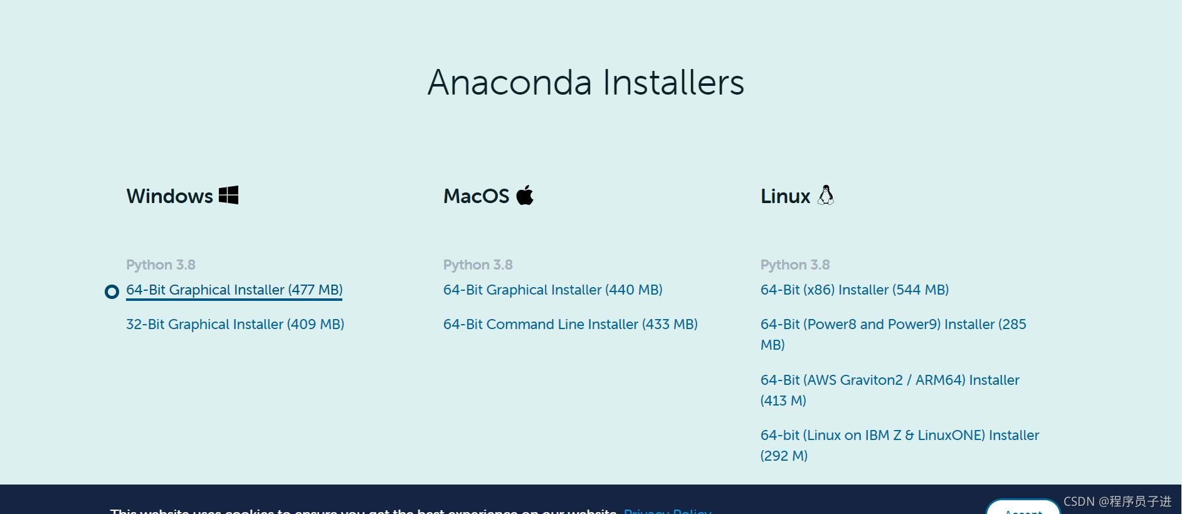Screen dimensions: 1182x514
Task: Click the Anaconda Installers title
Action: tap(586, 82)
